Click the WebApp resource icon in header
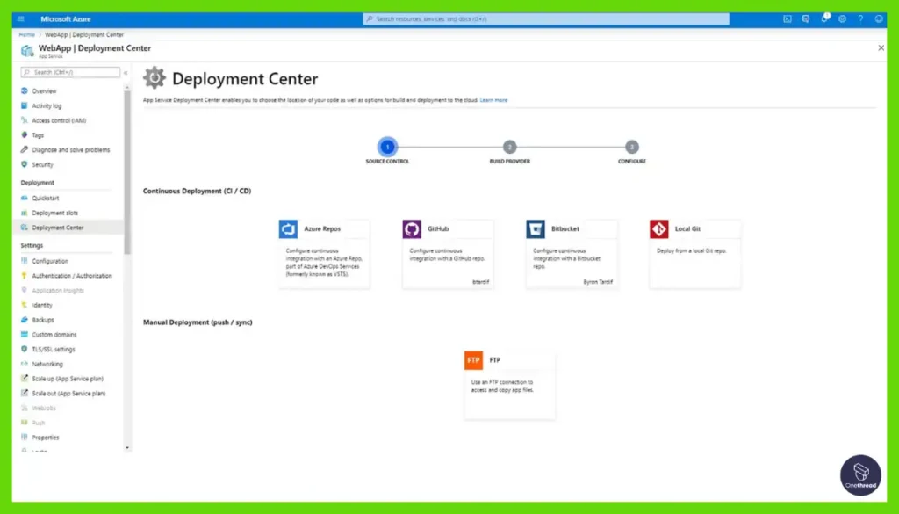The image size is (899, 514). pyautogui.click(x=27, y=51)
